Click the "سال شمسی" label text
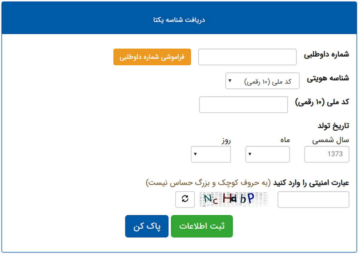This screenshot has width=358, height=254. coord(330,140)
